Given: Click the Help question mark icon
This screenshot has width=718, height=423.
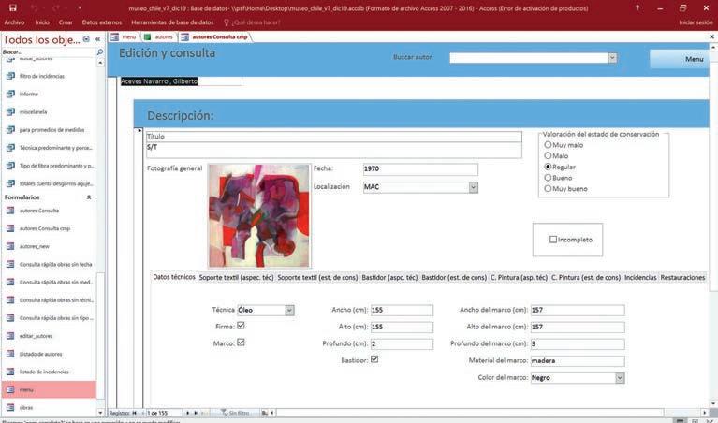Looking at the screenshot, I should click(637, 7).
